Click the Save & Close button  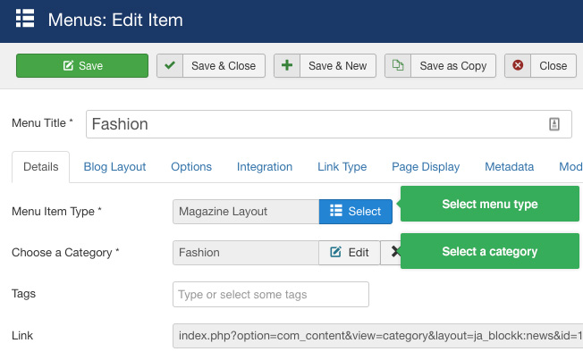point(211,66)
